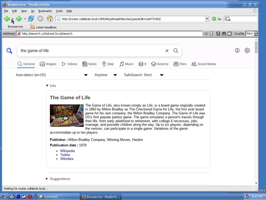Decrease the Quality stepper value

click(256, 35)
